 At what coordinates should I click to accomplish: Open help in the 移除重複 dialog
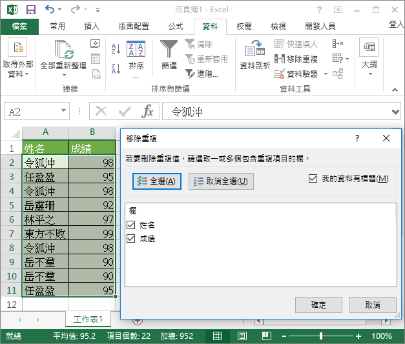click(357, 138)
